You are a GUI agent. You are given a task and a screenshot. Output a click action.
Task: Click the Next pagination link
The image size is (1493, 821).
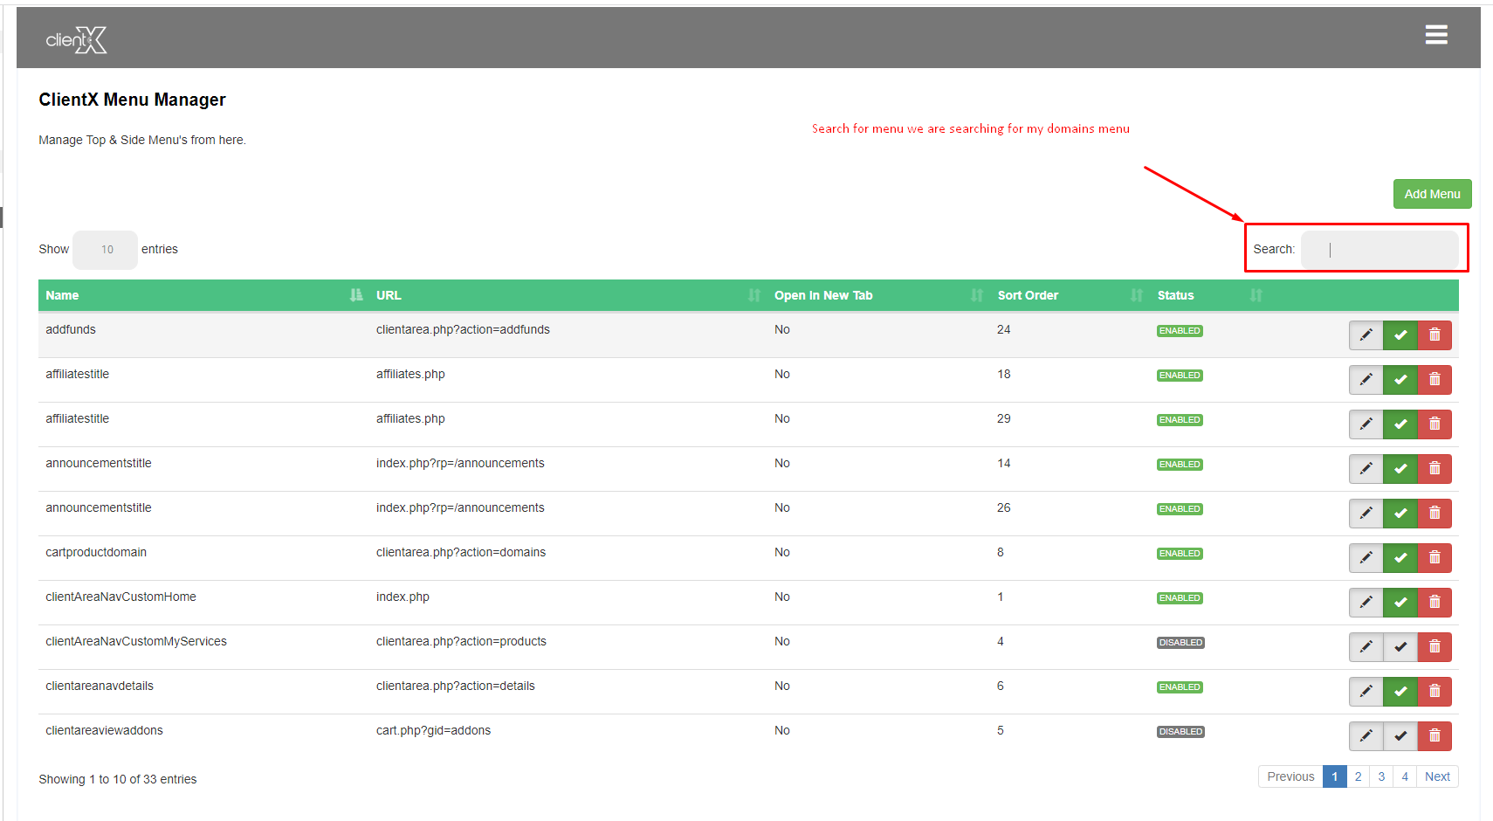point(1437,776)
